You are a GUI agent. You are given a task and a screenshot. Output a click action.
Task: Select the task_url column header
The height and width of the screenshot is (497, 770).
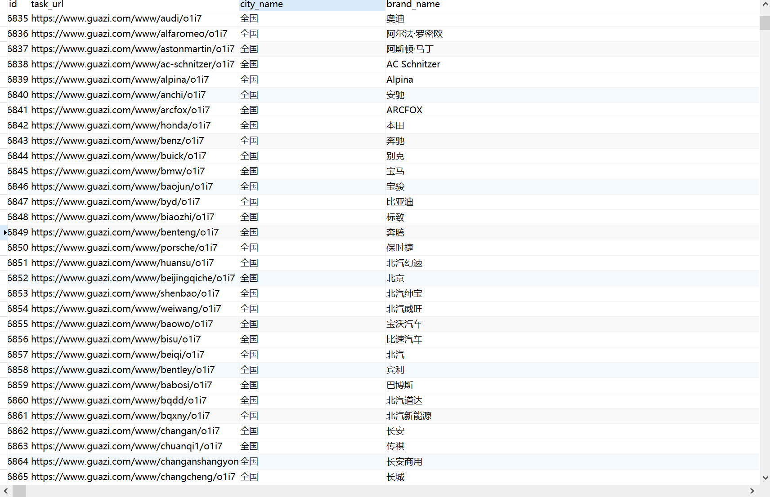coord(134,4)
